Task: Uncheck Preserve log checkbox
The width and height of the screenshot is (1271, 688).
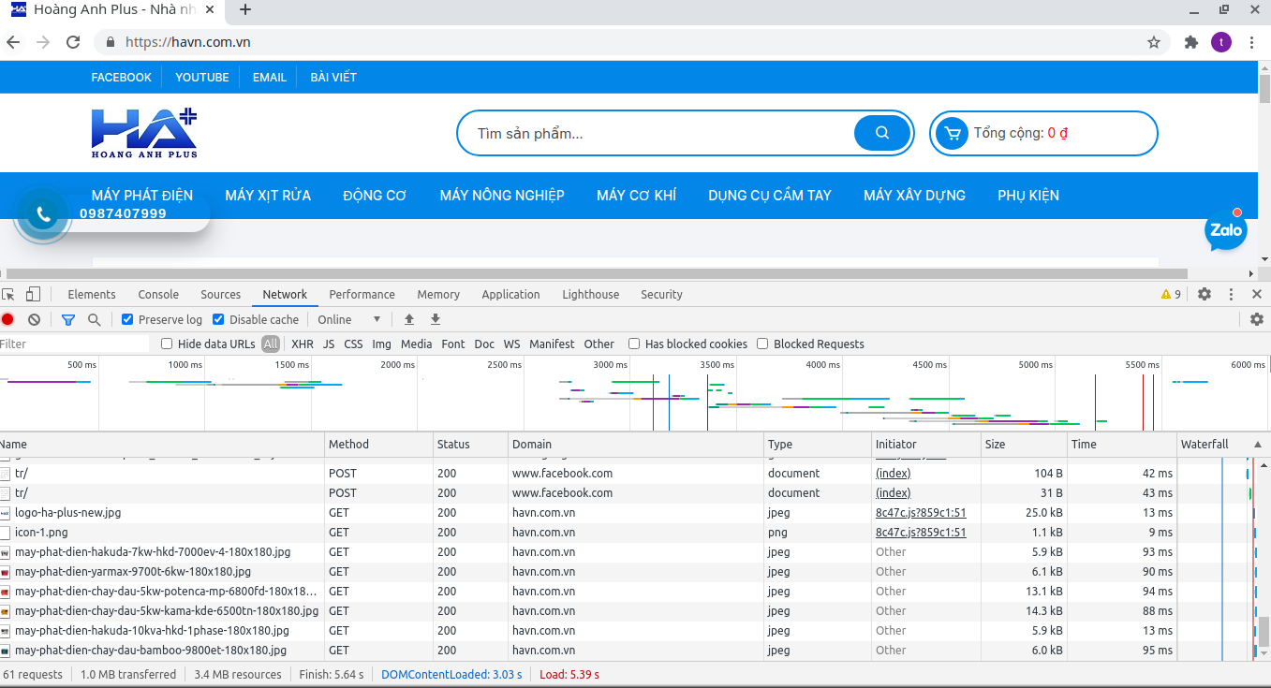Action: point(127,319)
